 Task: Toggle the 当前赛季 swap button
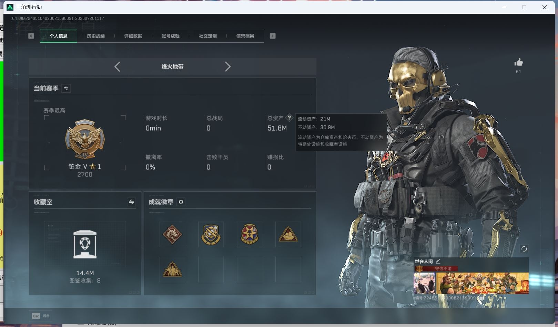(66, 88)
